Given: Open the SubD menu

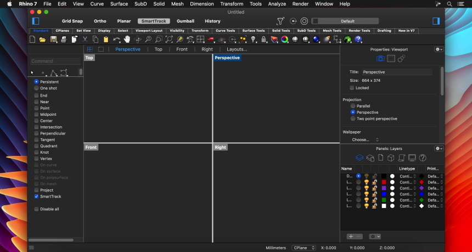Looking at the screenshot, I should point(141,4).
